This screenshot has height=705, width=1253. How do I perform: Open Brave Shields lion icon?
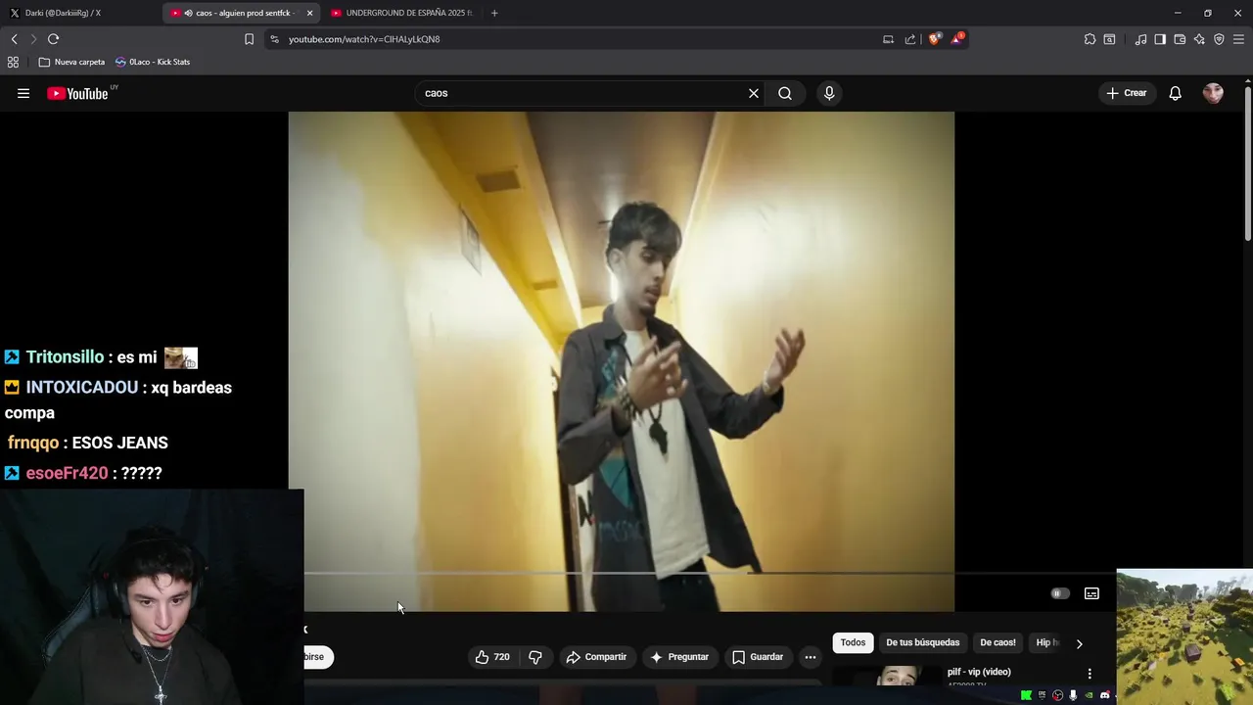point(934,39)
